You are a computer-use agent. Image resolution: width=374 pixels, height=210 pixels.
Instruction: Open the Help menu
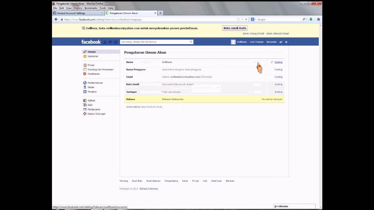click(x=111, y=8)
